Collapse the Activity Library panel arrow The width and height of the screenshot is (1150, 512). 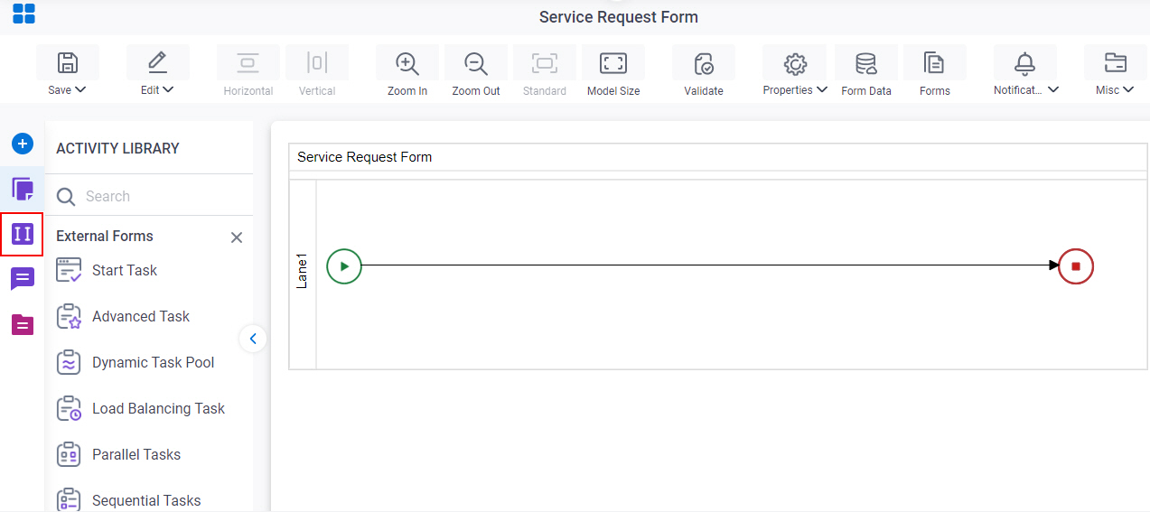pos(253,339)
